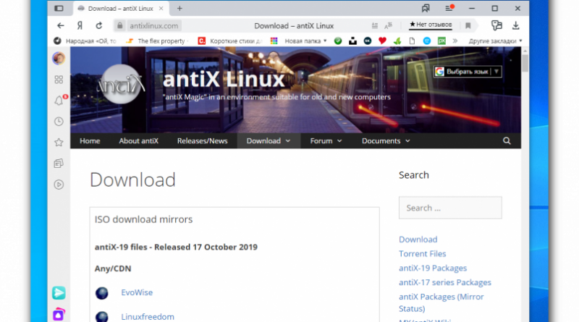This screenshot has height=322, width=579.
Task: Open the tableau grid icon in sidebar
Action: 59,80
